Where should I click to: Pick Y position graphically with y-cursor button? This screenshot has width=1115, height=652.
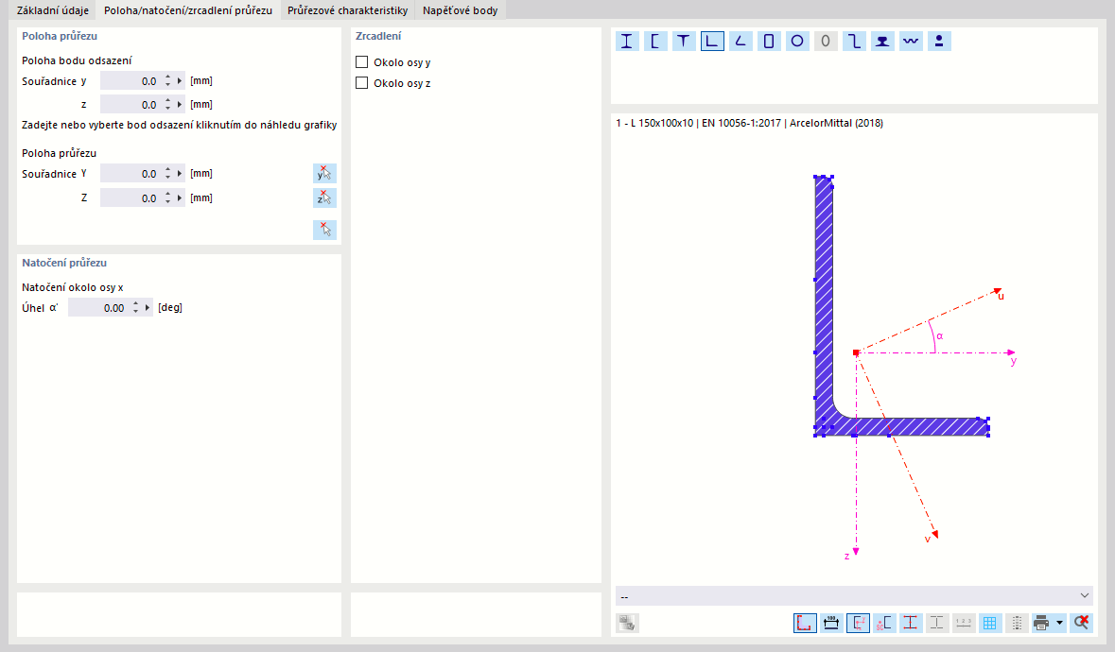324,173
